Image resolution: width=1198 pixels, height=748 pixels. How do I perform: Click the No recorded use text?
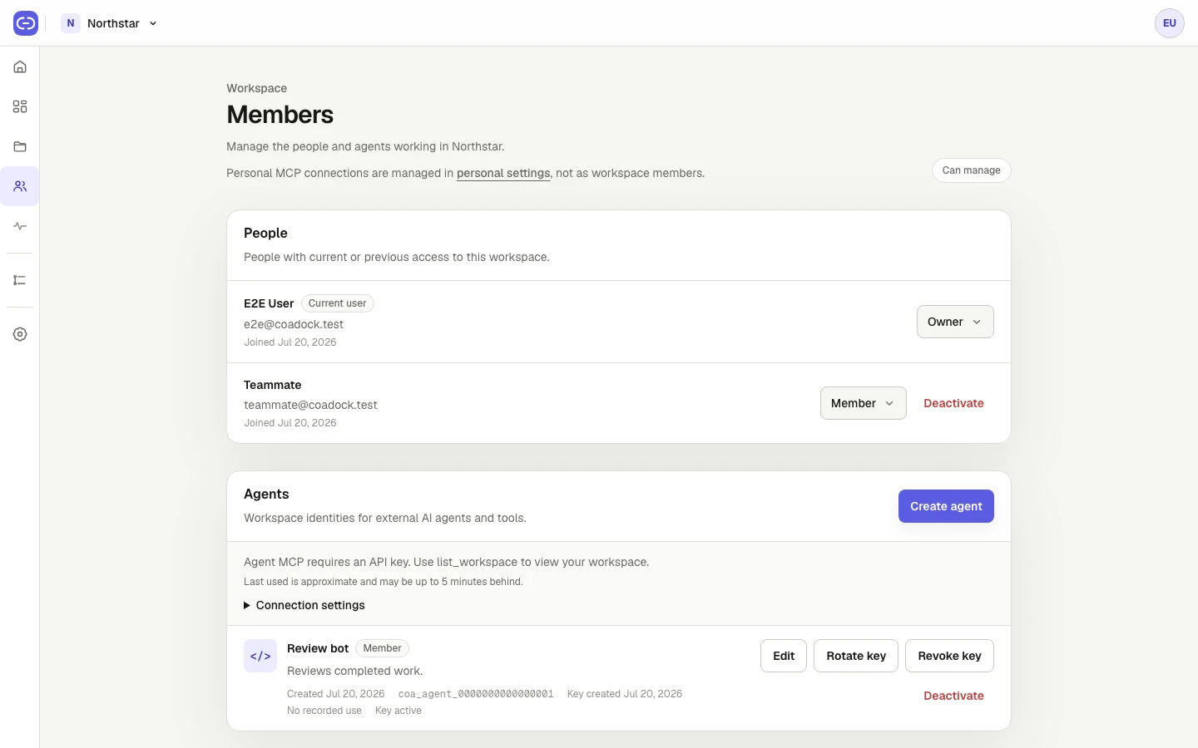point(324,711)
